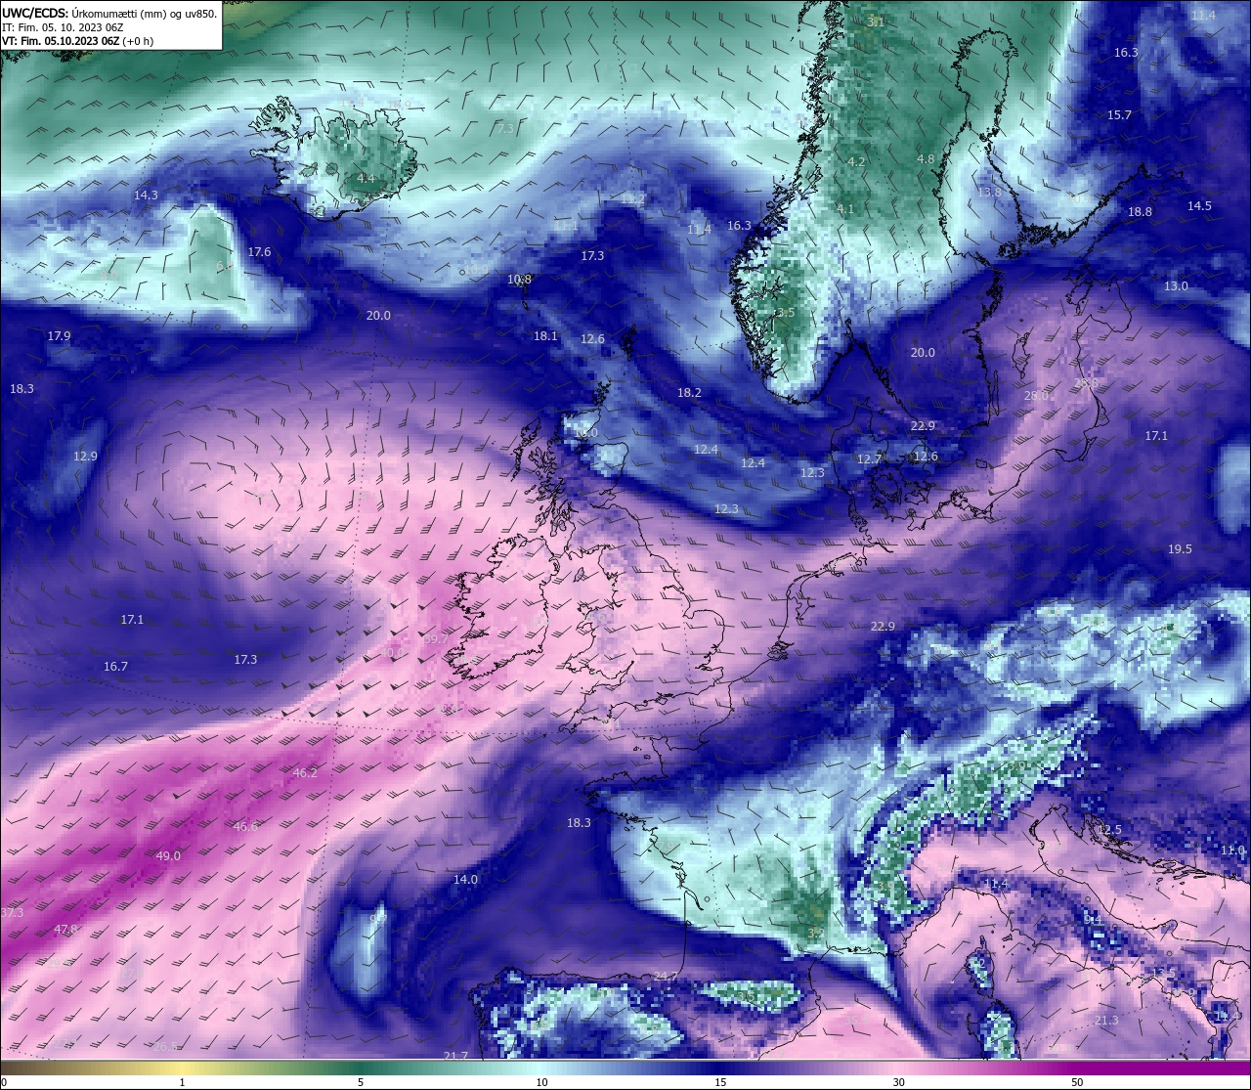This screenshot has height=1090, width=1251.
Task: Click the 14.0 value west of France
Action: 465,880
